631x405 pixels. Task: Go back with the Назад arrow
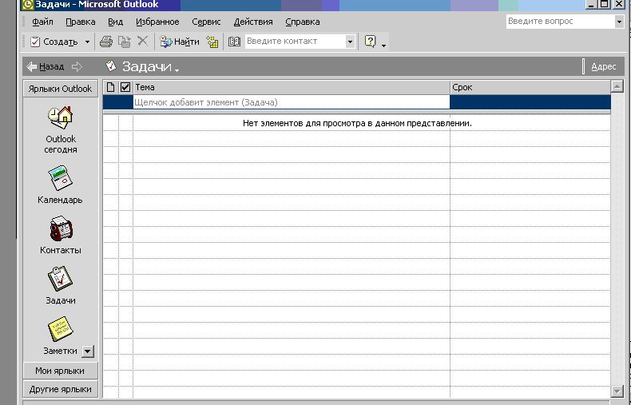click(45, 66)
